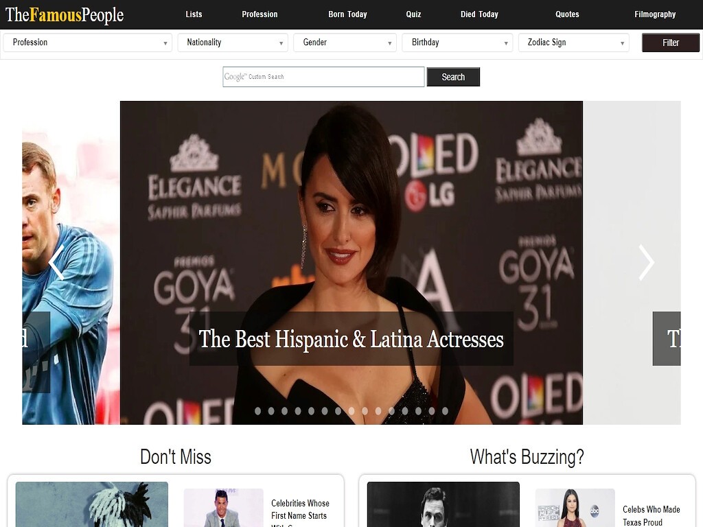Focus the Google Custom Search field
The width and height of the screenshot is (703, 527).
[323, 77]
